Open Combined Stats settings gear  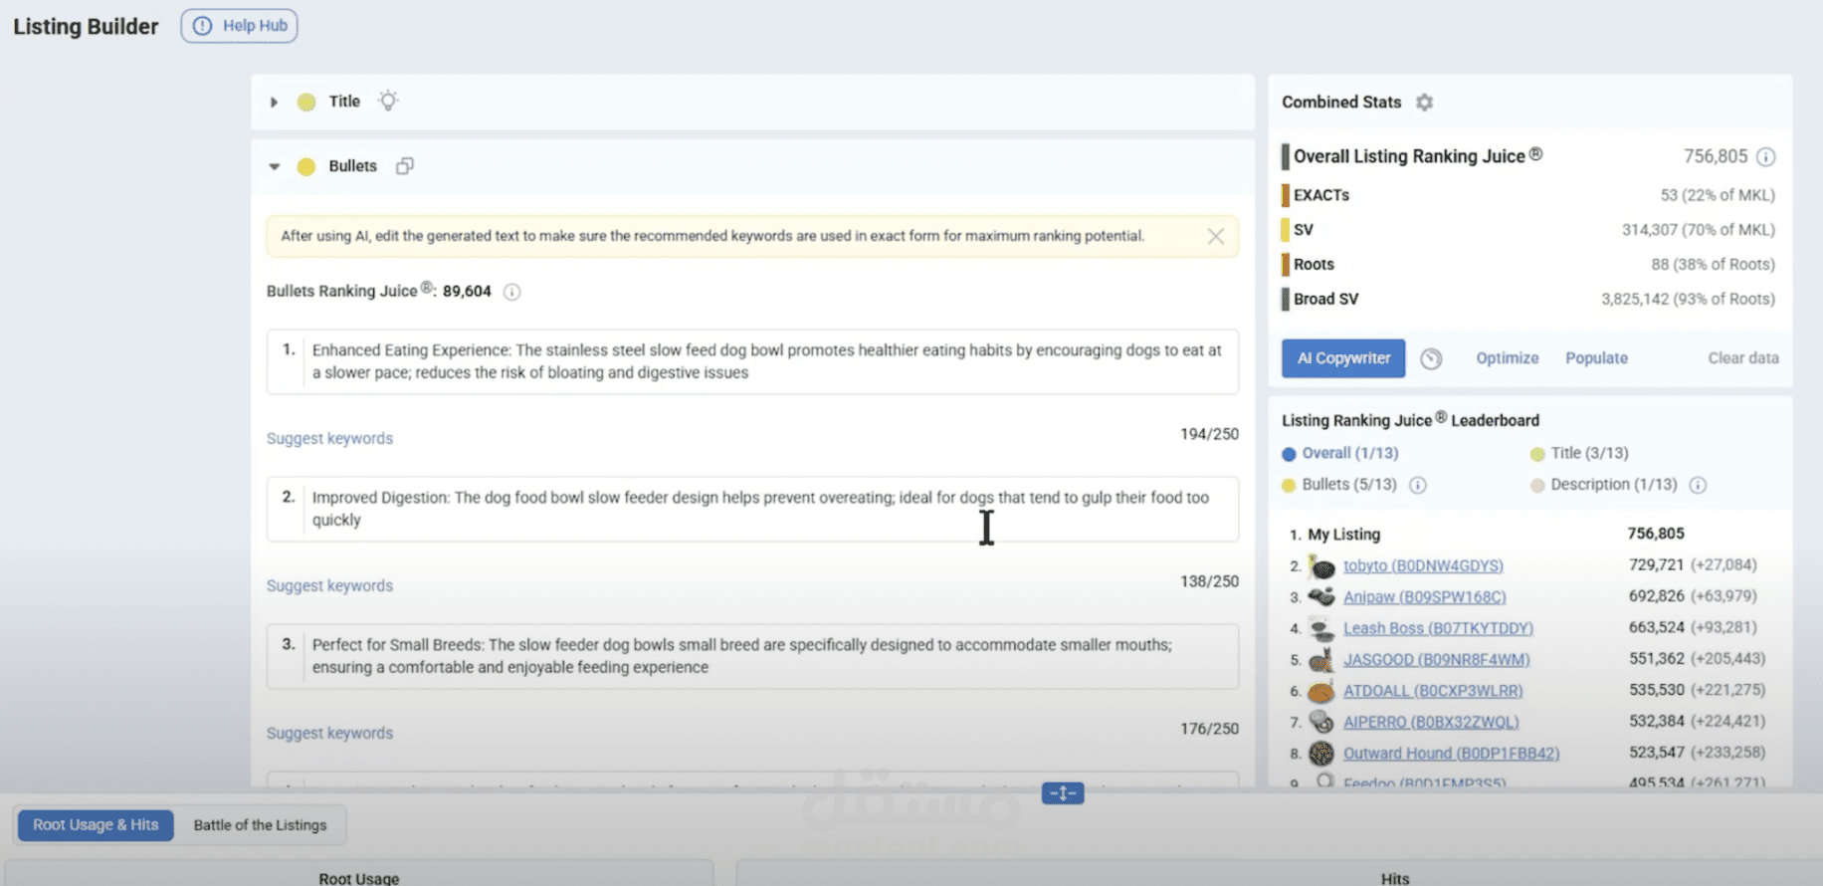click(1425, 103)
